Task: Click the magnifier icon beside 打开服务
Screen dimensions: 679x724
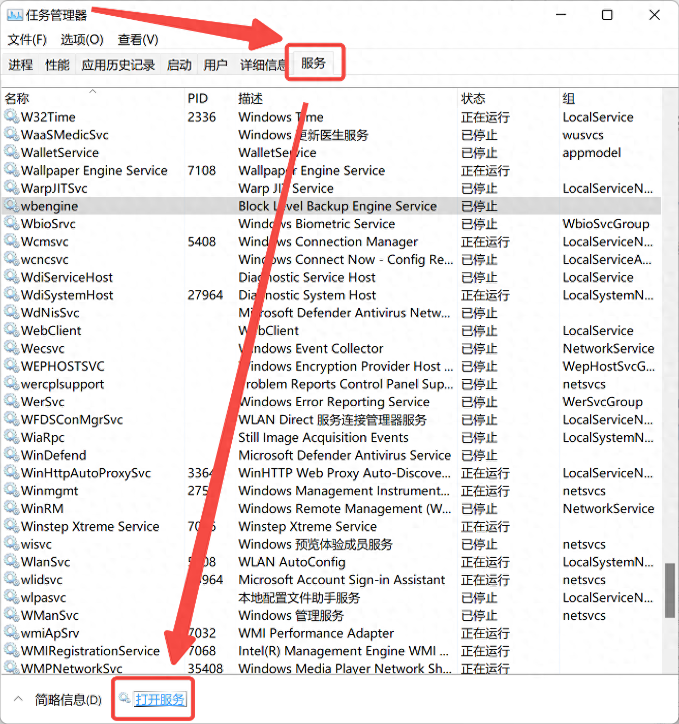Action: (x=124, y=699)
